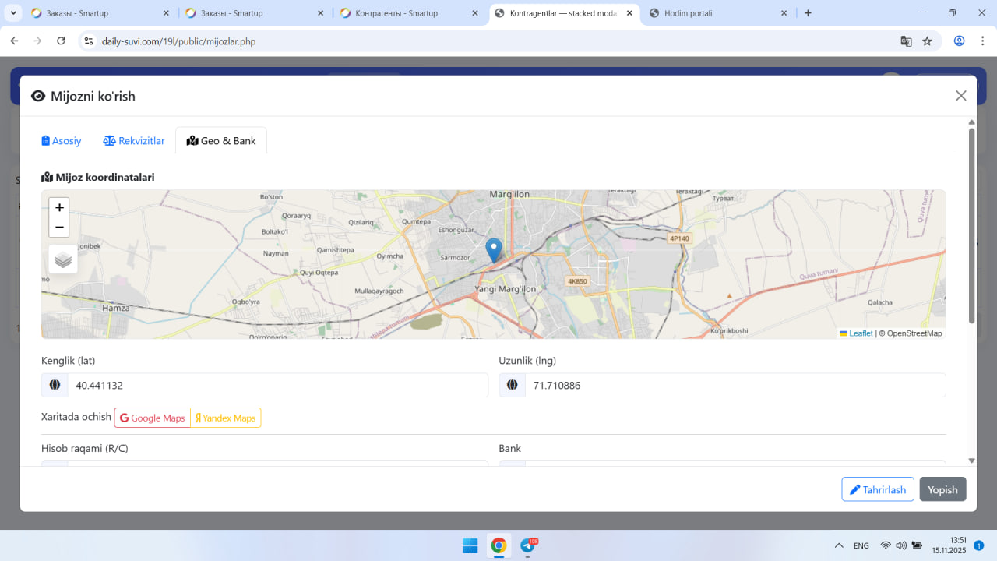Switch to the Rekvizitlar tab
997x561 pixels.
coord(134,141)
